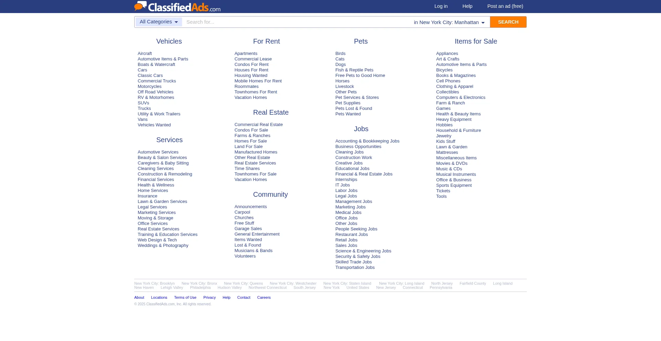
Task: Open Fish & Reptile Pets
Action: 354,70
